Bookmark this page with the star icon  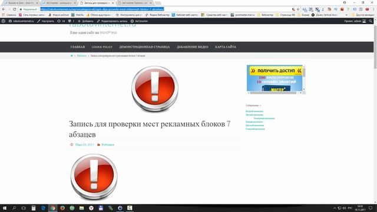coord(298,9)
